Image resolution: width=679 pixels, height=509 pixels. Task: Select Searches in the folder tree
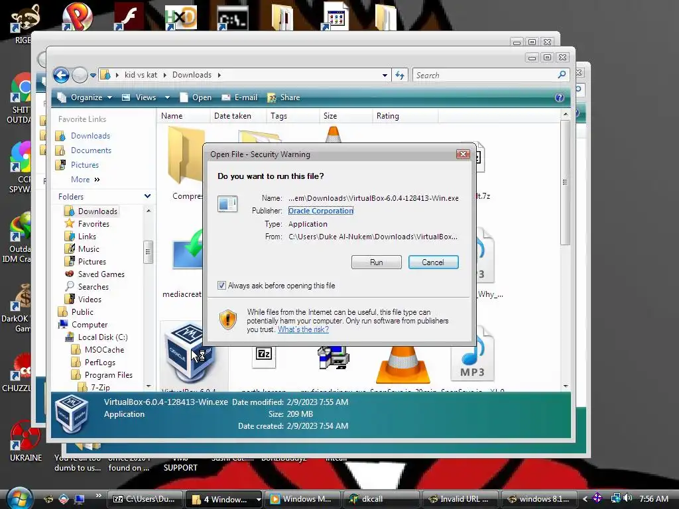coord(93,286)
